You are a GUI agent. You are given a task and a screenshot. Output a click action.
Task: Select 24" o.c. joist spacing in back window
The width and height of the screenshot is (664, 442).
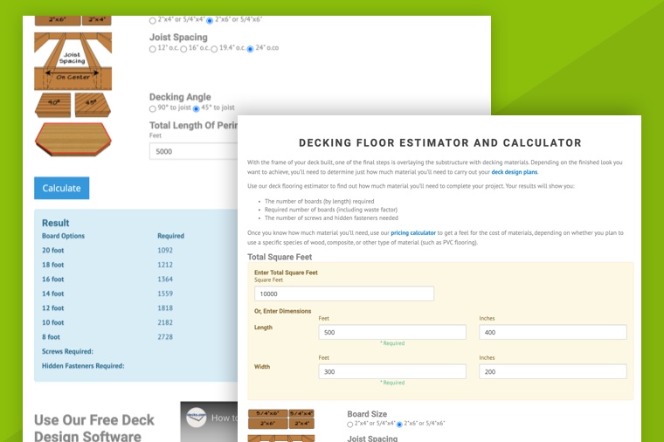point(250,49)
